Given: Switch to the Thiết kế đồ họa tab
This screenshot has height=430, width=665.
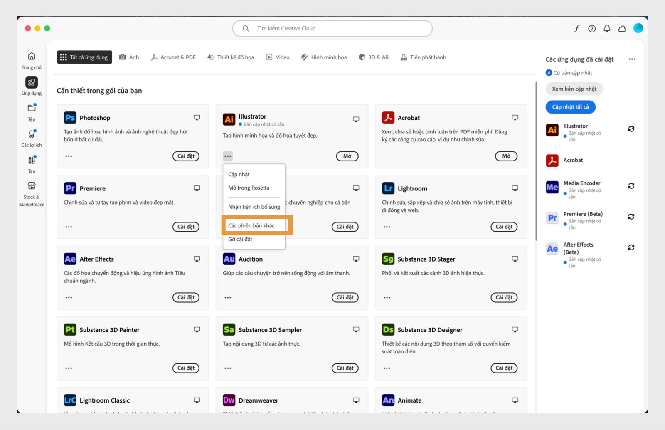Looking at the screenshot, I should pos(231,57).
